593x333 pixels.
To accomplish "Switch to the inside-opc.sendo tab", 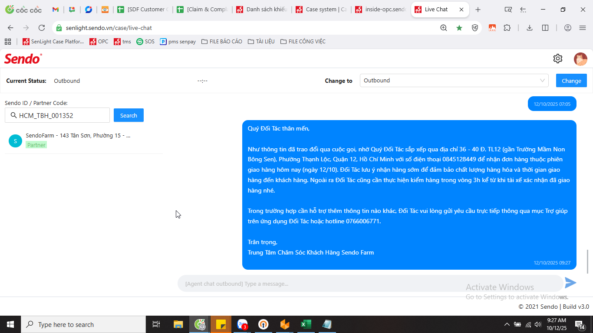I will [380, 10].
